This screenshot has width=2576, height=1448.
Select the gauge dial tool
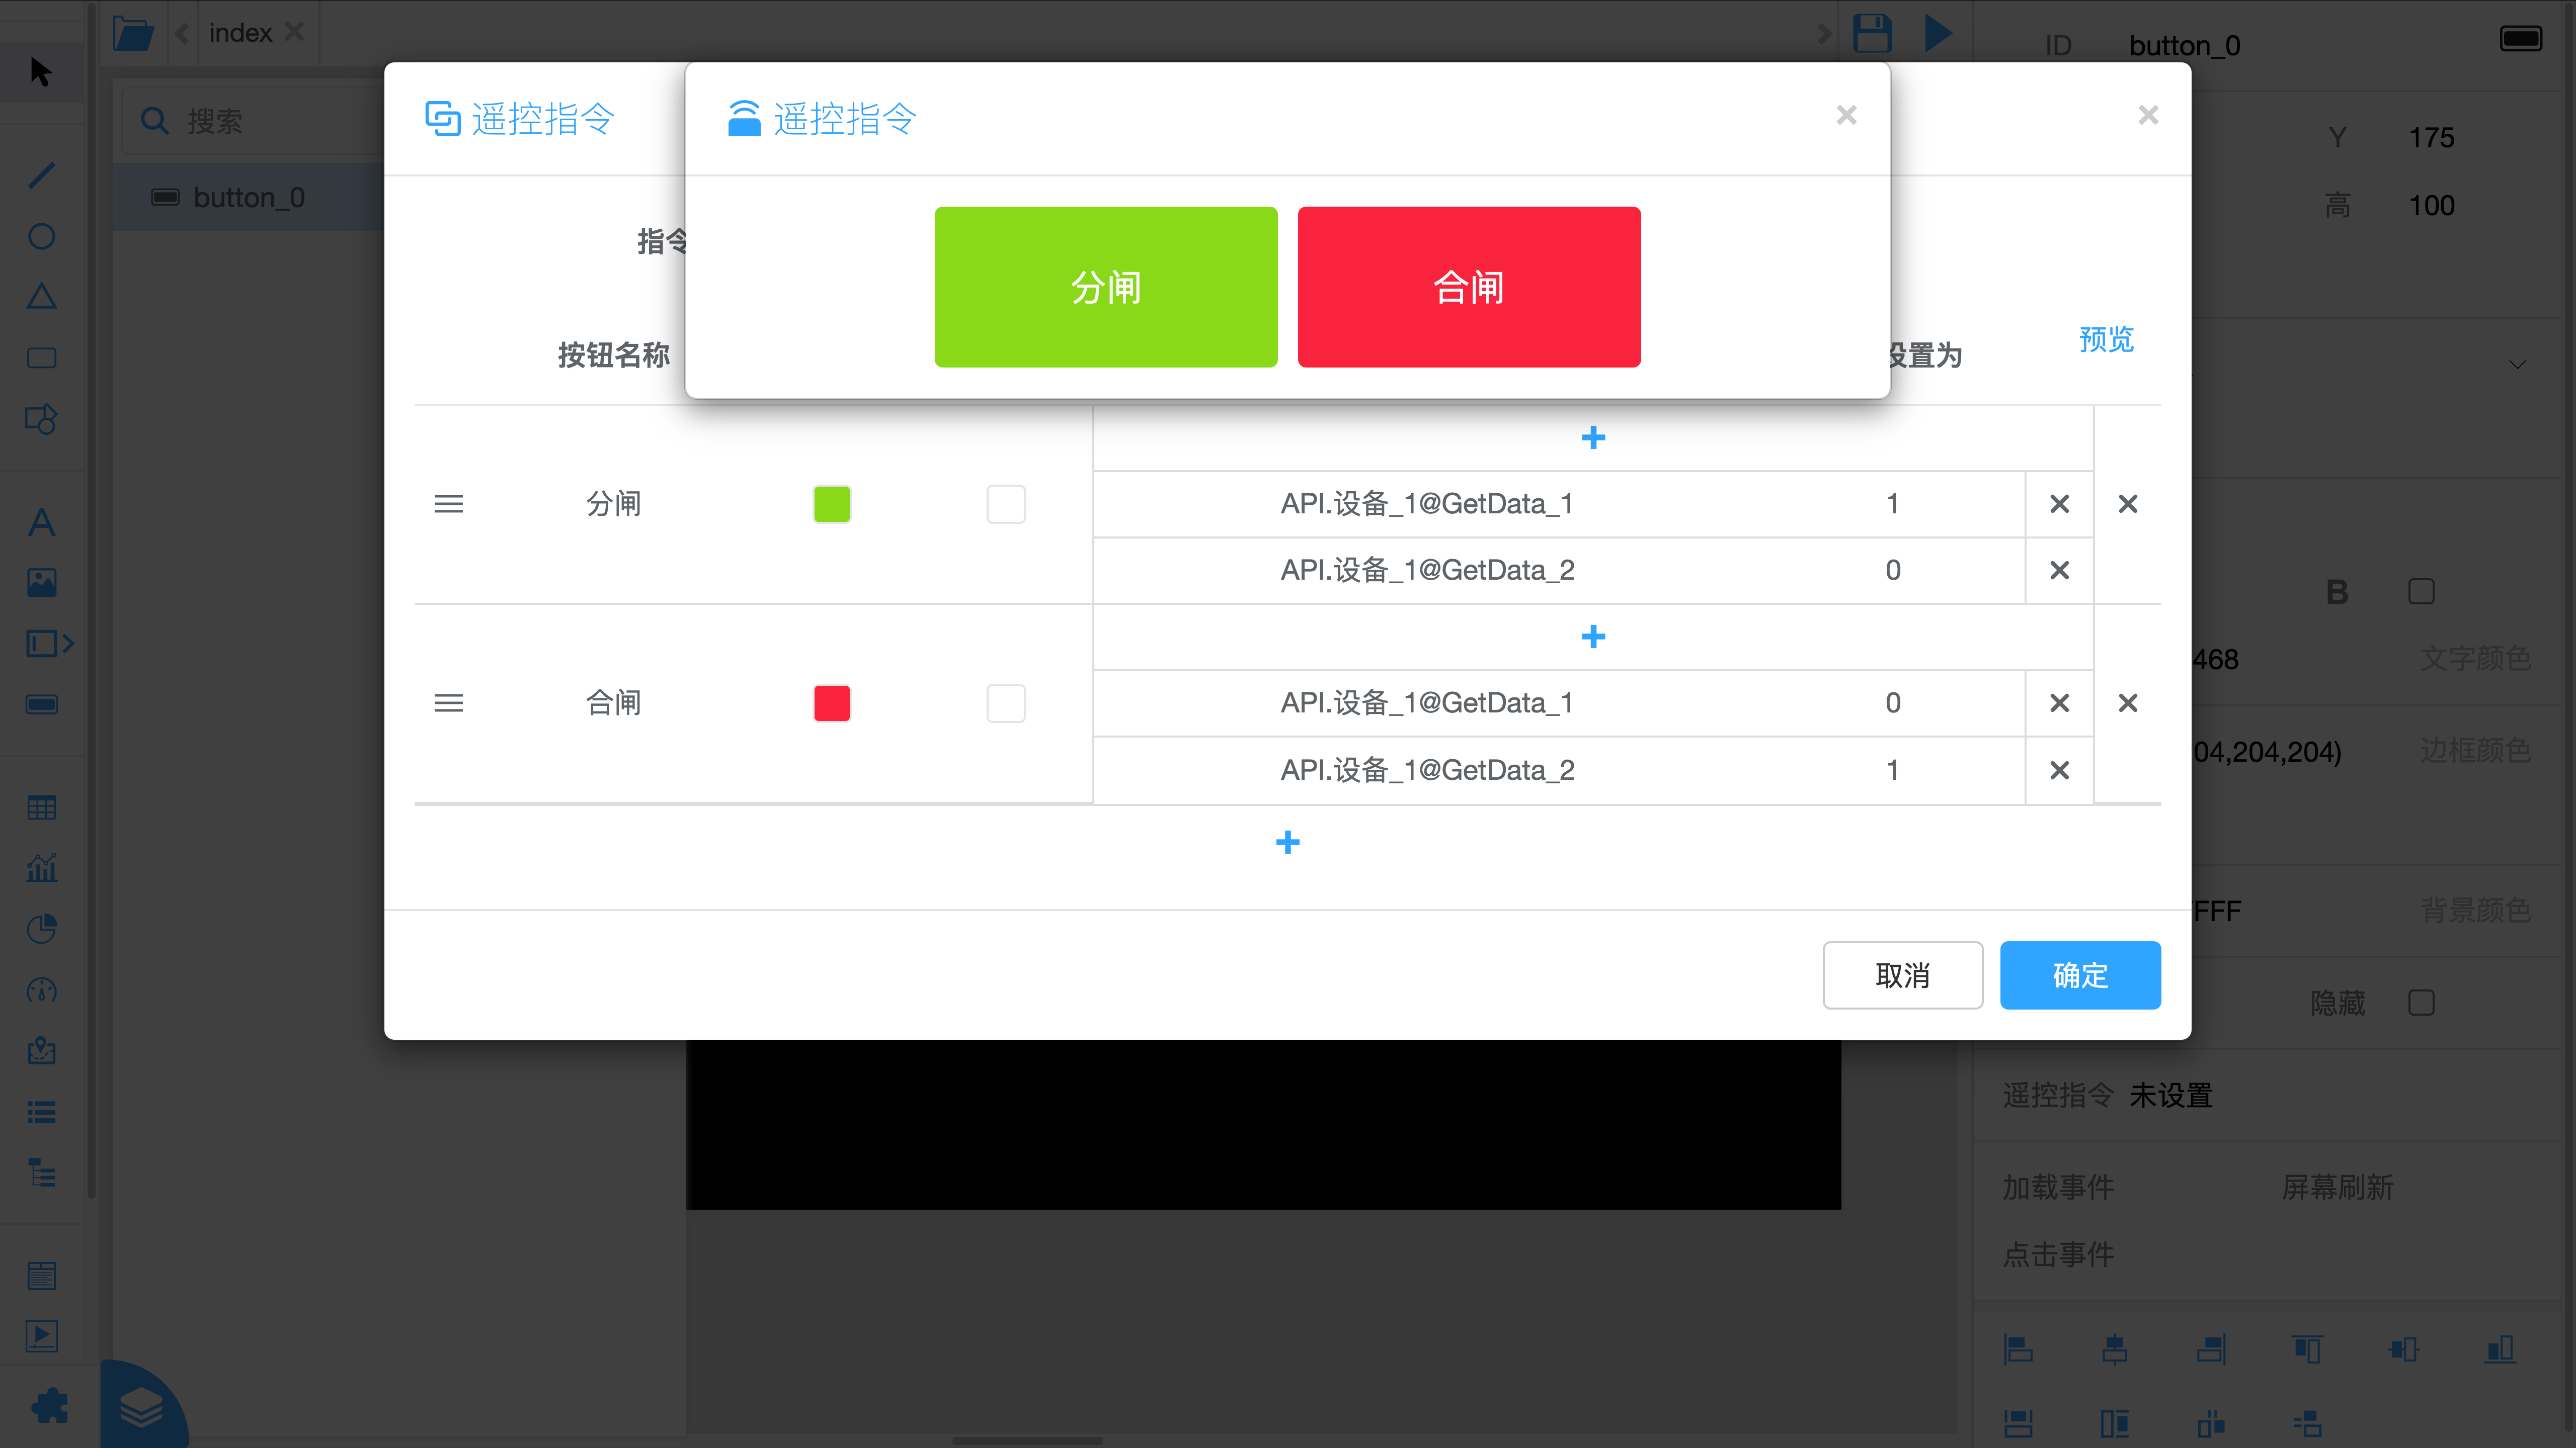tap(41, 990)
